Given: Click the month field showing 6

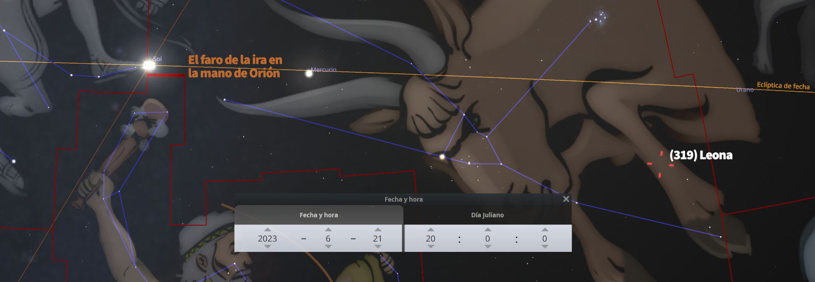Looking at the screenshot, I should tap(328, 238).
